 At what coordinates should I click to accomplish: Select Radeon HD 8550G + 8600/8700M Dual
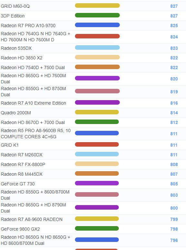click(x=35, y=195)
